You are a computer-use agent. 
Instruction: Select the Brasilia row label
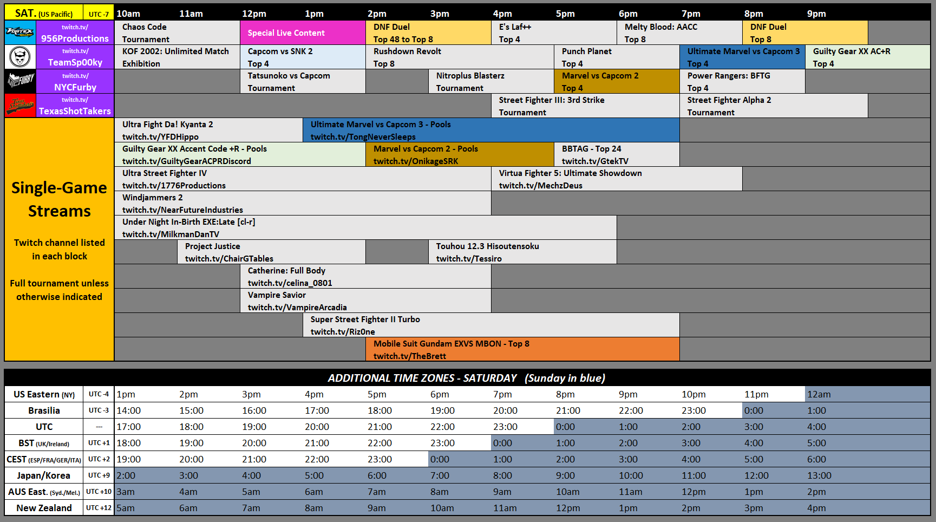[44, 410]
